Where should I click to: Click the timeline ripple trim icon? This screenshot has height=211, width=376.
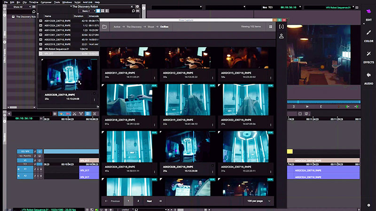[x=81, y=114]
